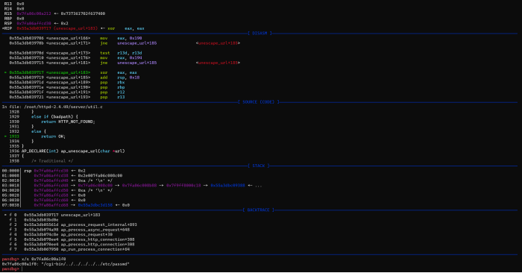This screenshot has width=522, height=273.
Task: Select the STACK section header label
Action: coord(259,166)
